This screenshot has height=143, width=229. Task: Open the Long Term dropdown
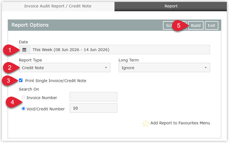[x=164, y=68]
